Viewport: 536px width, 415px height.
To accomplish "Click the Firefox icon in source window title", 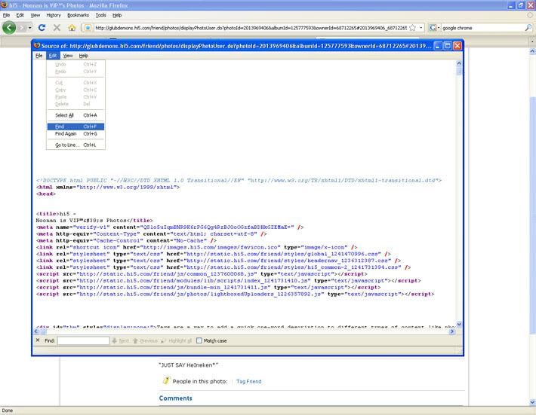I will click(37, 45).
